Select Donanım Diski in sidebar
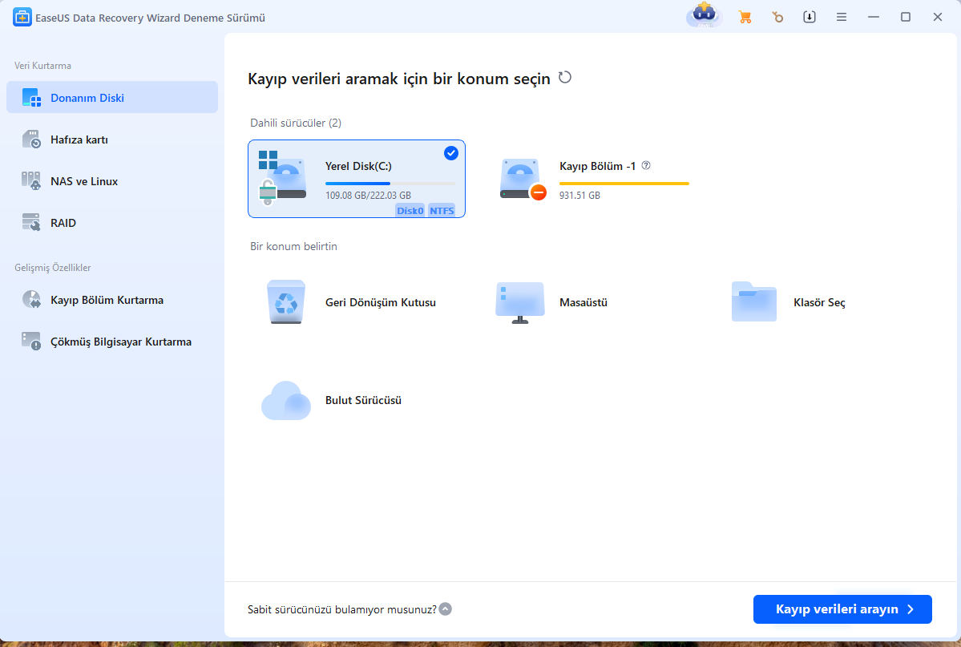This screenshot has height=647, width=961. (112, 98)
